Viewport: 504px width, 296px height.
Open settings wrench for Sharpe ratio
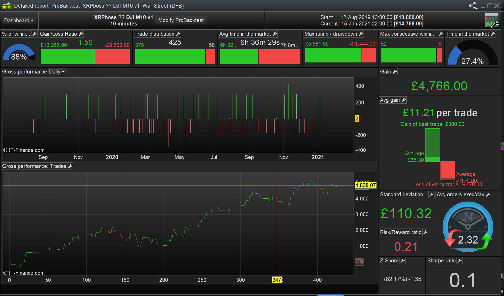pos(459,261)
